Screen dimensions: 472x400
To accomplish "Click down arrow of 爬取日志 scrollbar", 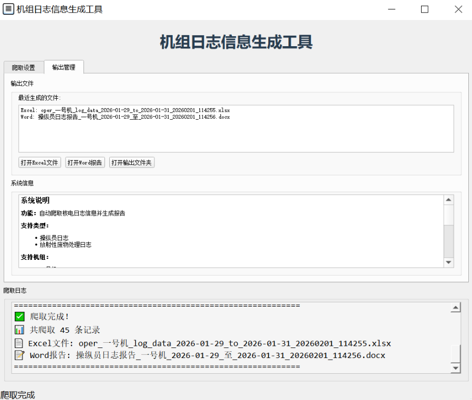I will pos(456,369).
